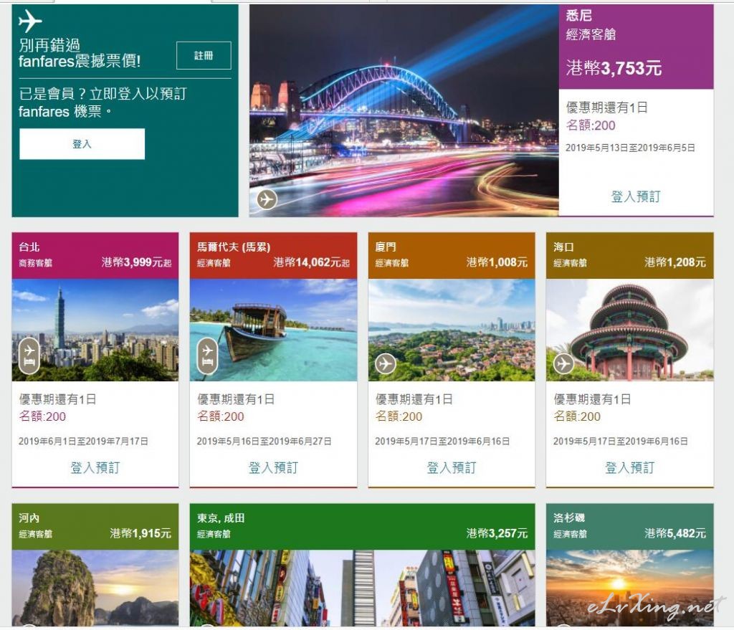
Task: Click the flight icon on the Haikou pagoda photo
Action: [x=563, y=363]
